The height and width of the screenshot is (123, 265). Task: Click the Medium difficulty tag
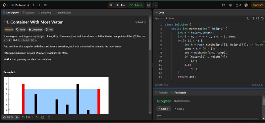pyautogui.click(x=9, y=30)
